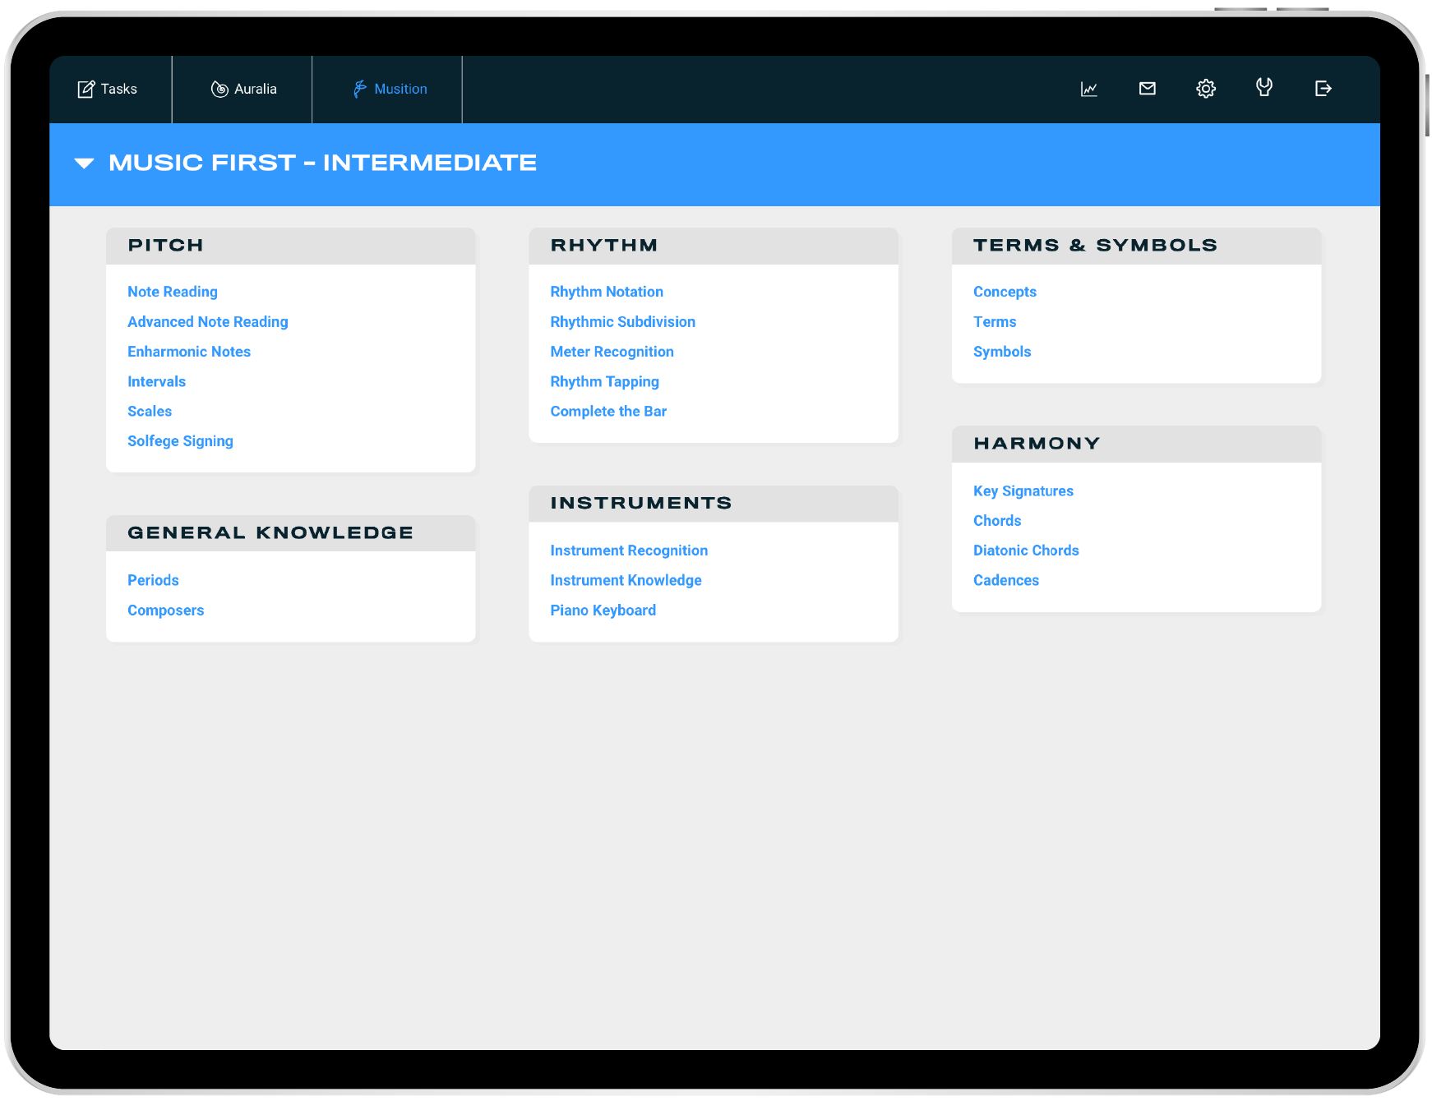1432x1101 pixels.
Task: Select Diatonic Chords exercise
Action: tap(1026, 550)
